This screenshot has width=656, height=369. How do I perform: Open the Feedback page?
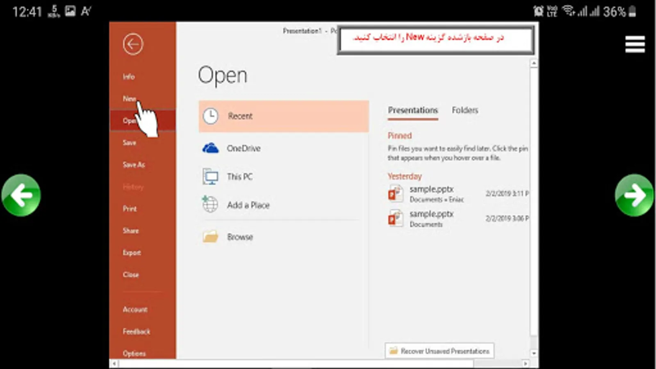click(x=137, y=332)
